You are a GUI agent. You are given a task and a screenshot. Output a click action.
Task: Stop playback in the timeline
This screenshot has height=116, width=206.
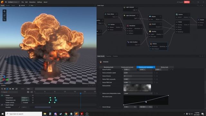(x=13, y=89)
